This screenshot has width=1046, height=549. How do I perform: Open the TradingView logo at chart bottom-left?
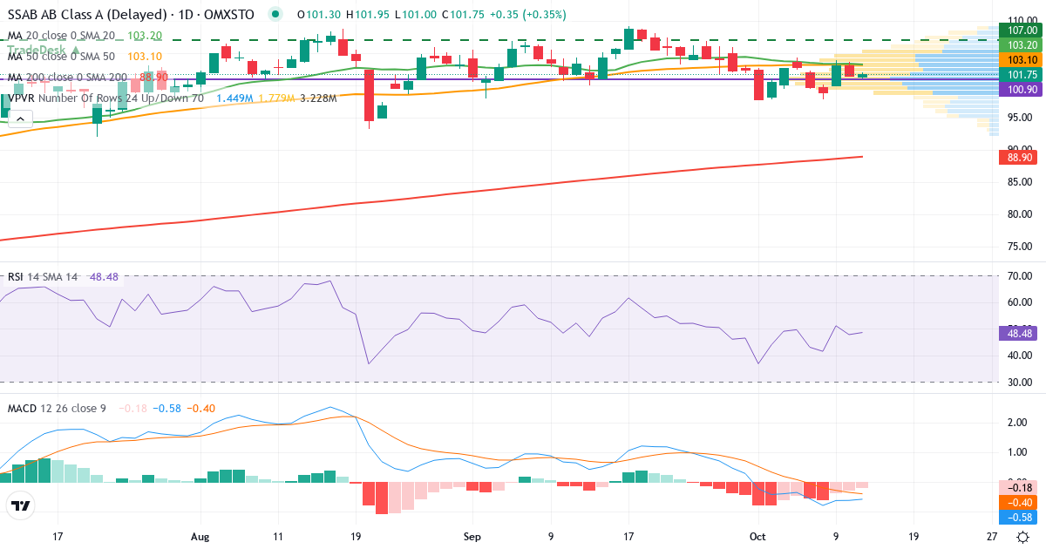(x=20, y=505)
